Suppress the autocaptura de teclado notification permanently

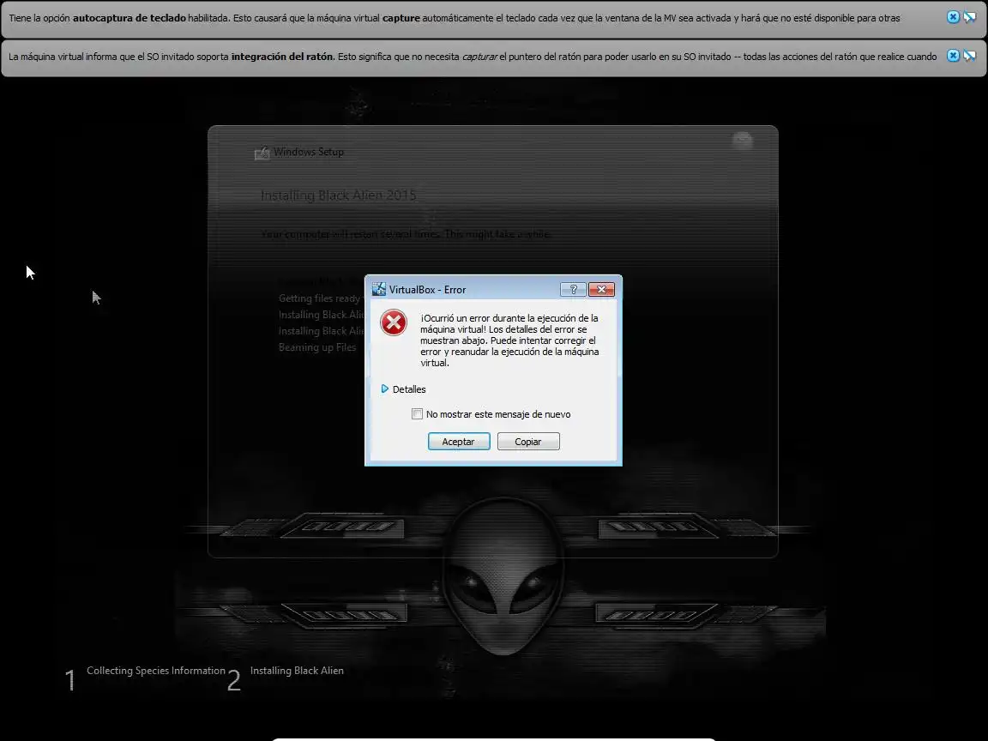pos(970,17)
